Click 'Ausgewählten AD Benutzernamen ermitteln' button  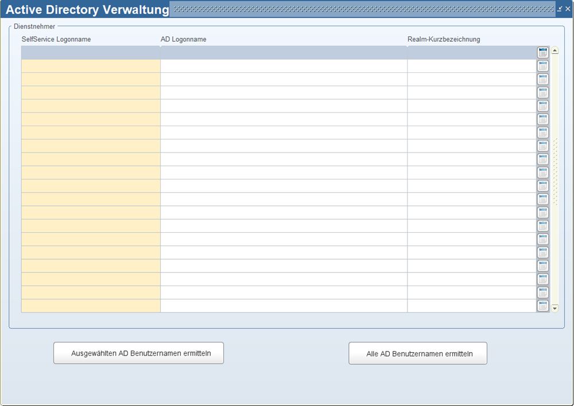[138, 353]
